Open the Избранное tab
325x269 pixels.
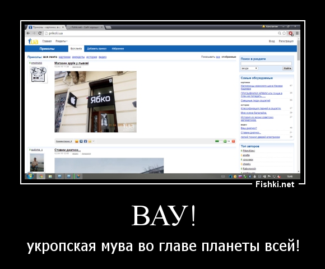(x=118, y=49)
